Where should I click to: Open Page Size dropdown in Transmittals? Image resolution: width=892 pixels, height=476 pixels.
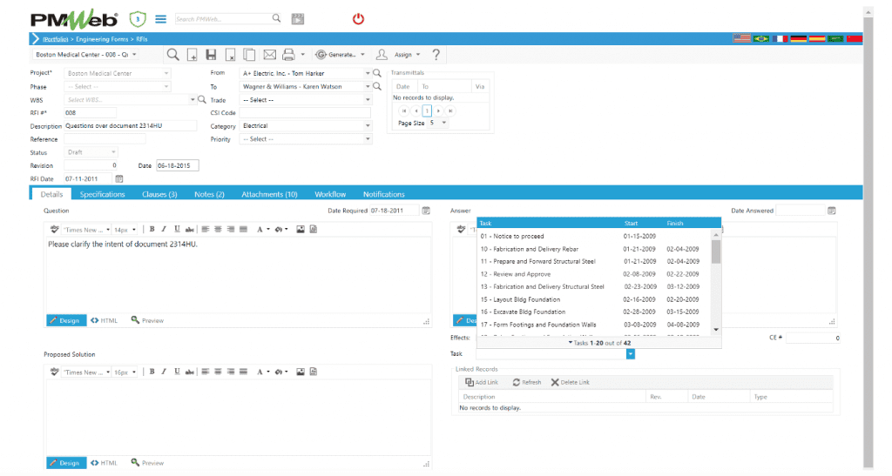[x=443, y=123]
